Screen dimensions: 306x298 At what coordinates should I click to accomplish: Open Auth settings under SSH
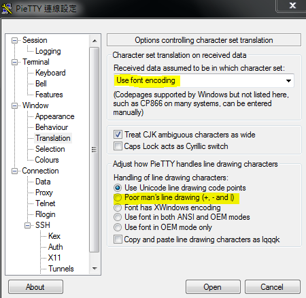[56, 247]
